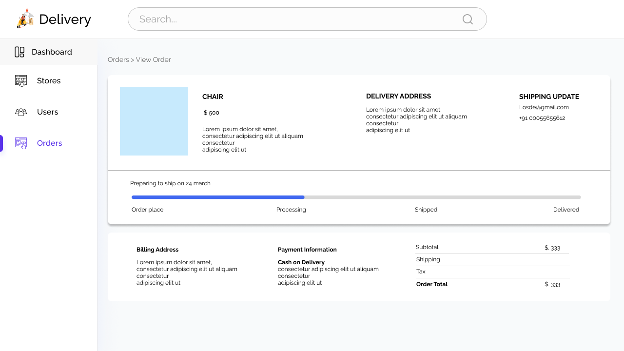
Task: Click the magnifying glass search icon
Action: (468, 19)
